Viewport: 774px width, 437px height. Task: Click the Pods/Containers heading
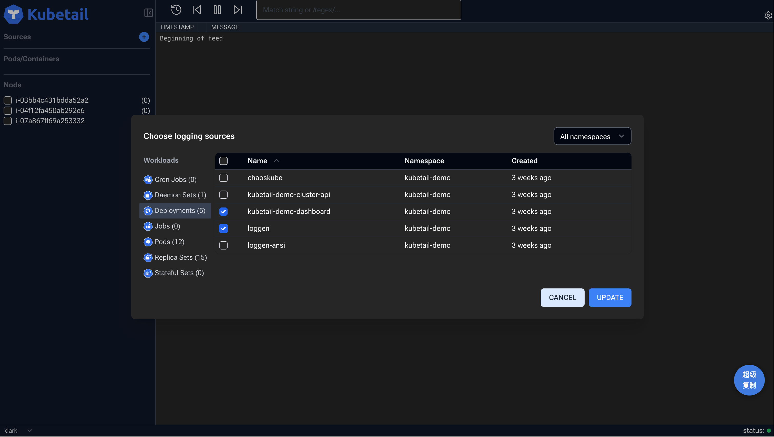coord(31,59)
